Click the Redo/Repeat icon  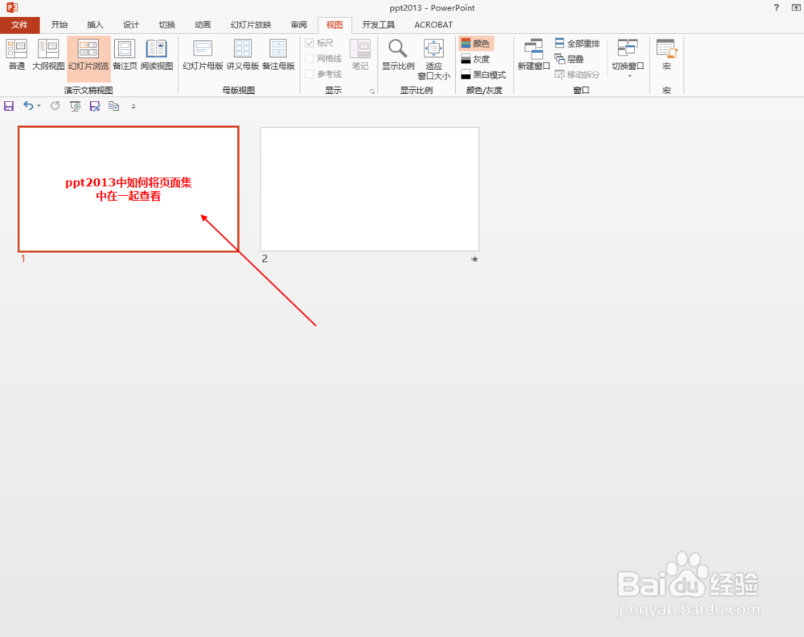[55, 106]
